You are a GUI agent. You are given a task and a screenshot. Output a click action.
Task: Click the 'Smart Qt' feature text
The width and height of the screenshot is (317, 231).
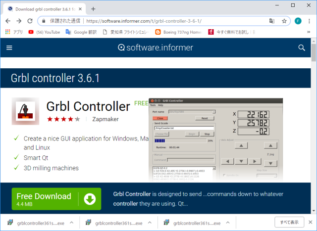tap(36, 158)
